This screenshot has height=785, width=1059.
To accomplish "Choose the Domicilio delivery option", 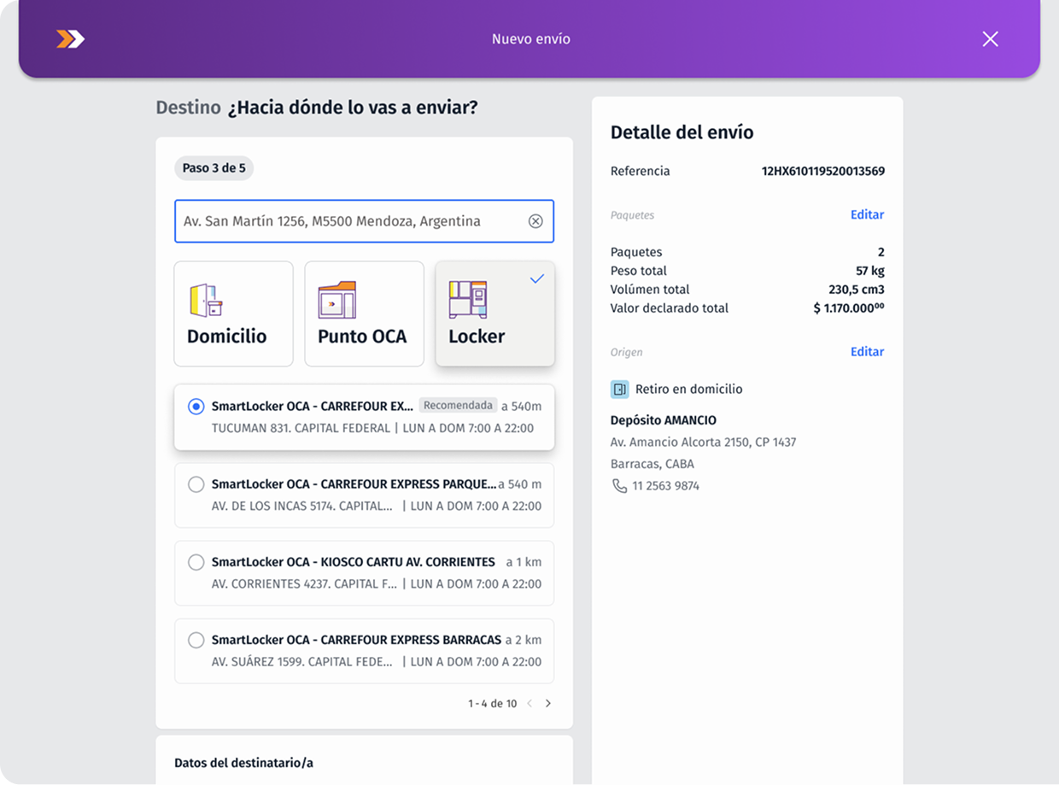I will 233,313.
